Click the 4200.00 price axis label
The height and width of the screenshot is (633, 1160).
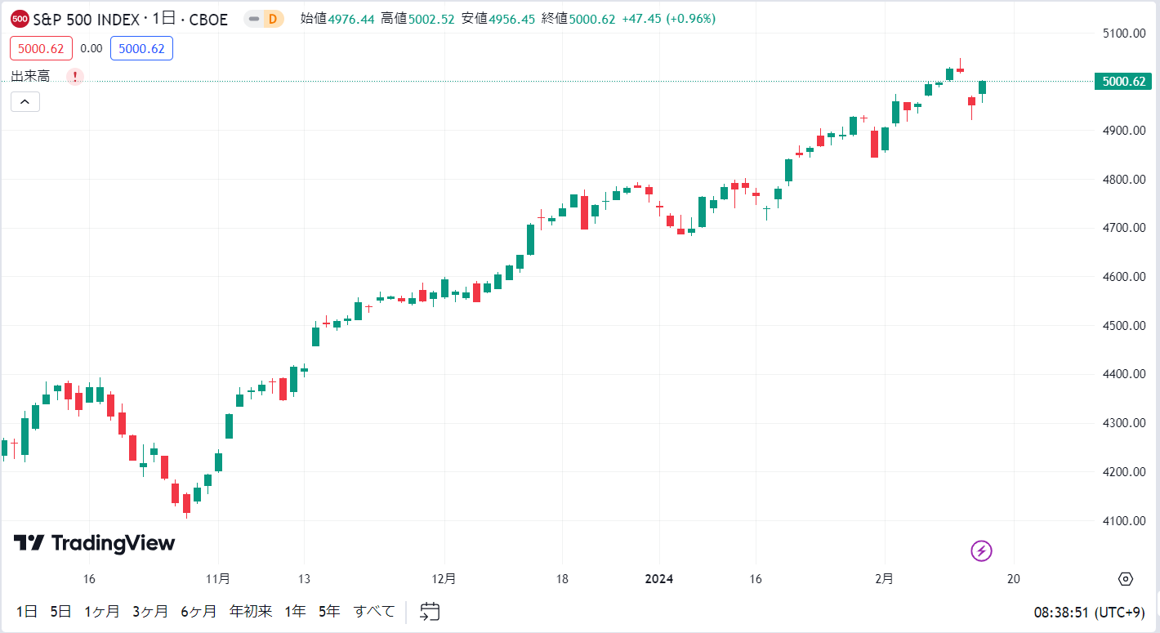pos(1125,472)
